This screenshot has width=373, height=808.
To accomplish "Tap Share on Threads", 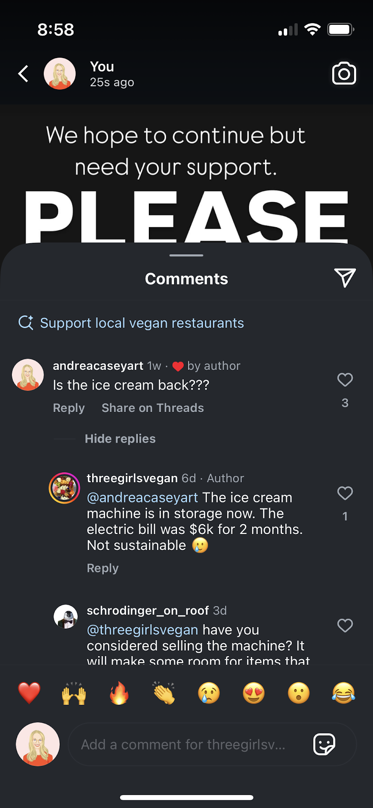I will pos(153,408).
